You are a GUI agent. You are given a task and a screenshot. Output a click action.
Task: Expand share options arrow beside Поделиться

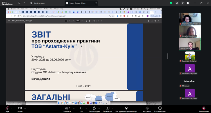click(113, 108)
